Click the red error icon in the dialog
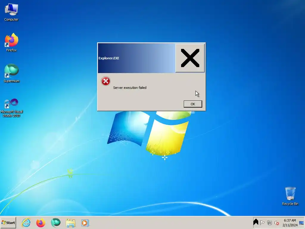The height and width of the screenshot is (229, 305). [106, 81]
